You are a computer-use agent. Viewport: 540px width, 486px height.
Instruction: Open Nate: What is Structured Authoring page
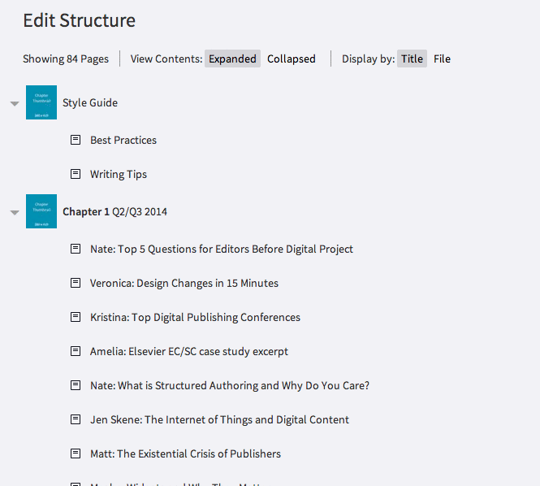230,385
